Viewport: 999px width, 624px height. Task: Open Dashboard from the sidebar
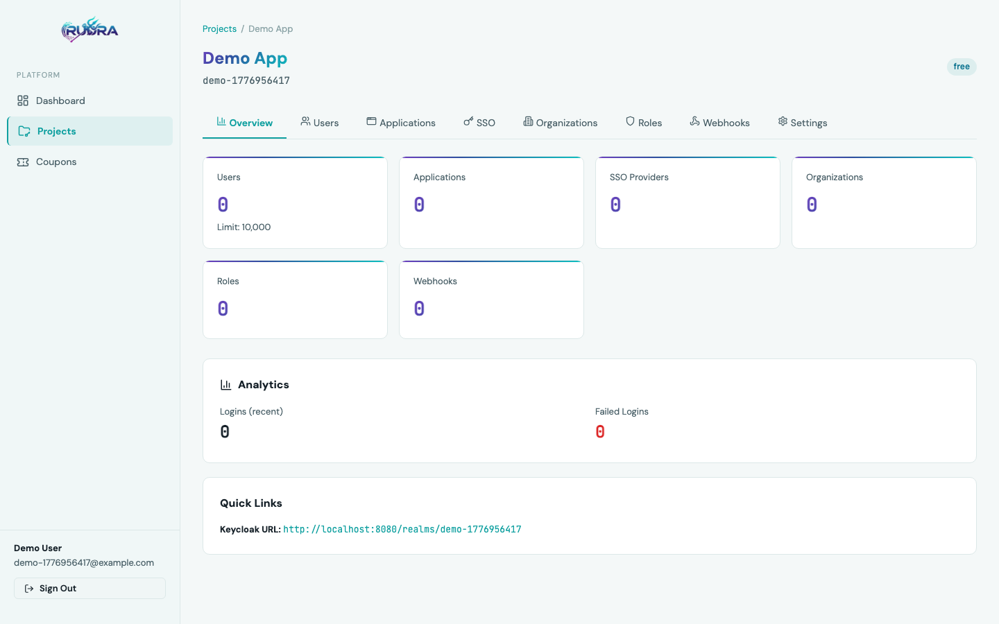[x=90, y=101]
